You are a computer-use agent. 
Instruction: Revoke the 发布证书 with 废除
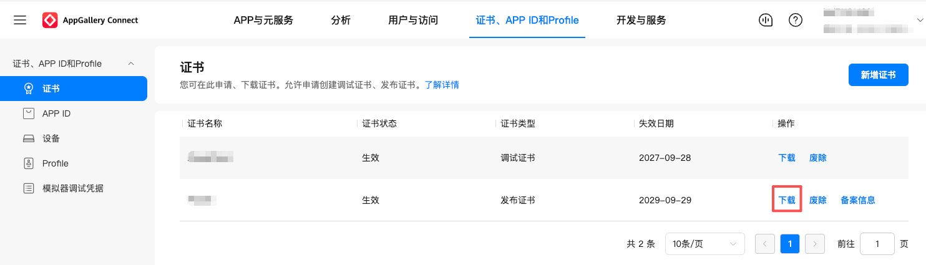point(818,200)
